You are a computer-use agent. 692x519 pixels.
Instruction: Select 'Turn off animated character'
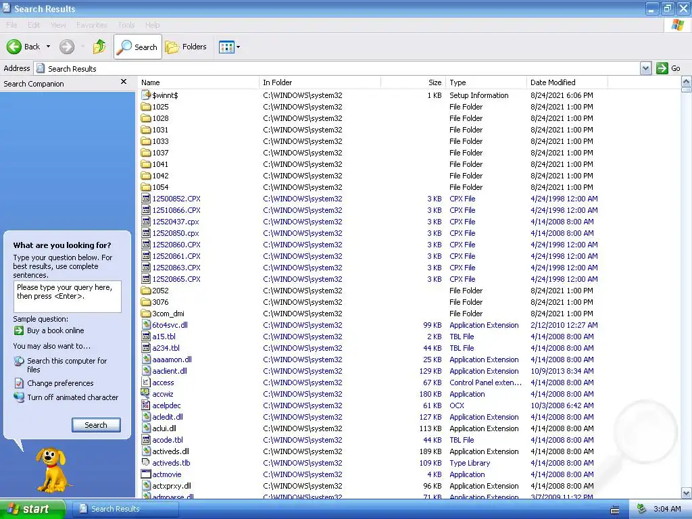tap(73, 397)
